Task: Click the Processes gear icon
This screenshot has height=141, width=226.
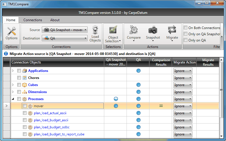Action: click(25, 99)
